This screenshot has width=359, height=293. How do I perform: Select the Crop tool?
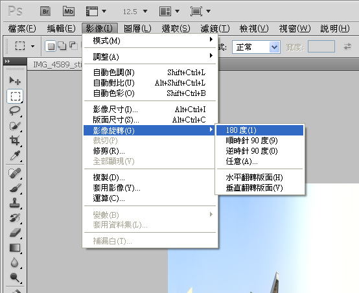point(15,141)
